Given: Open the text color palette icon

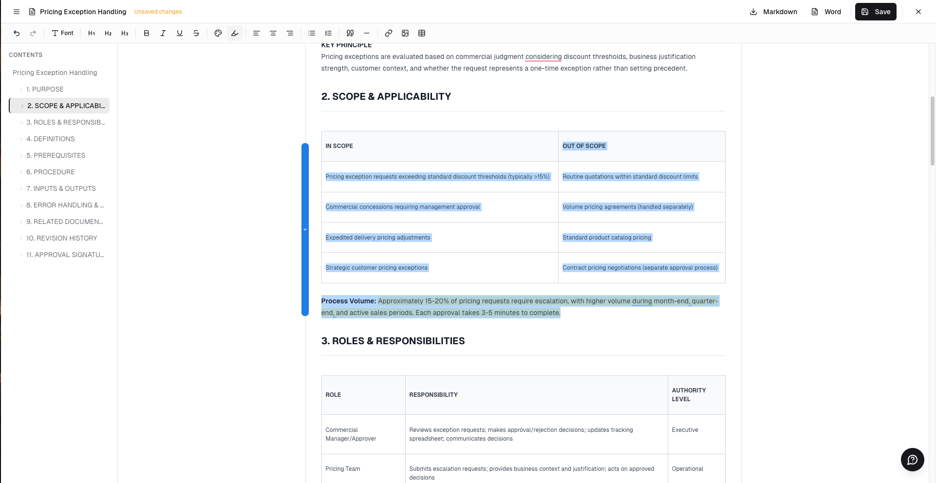Looking at the screenshot, I should pyautogui.click(x=218, y=33).
